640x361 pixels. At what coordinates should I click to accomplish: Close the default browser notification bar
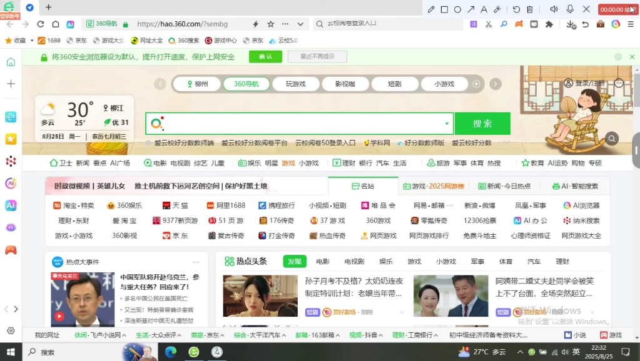[632, 57]
